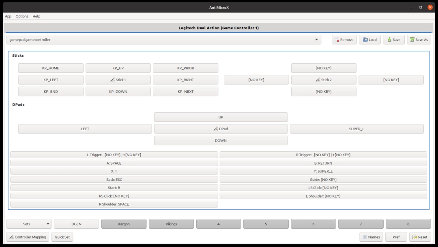Switch to the DGEN set

(x=76, y=223)
